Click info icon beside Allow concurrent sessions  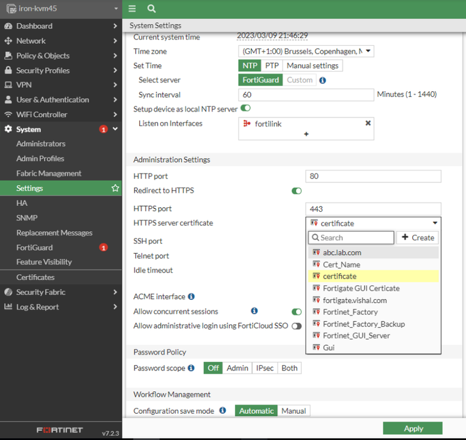pyautogui.click(x=254, y=311)
